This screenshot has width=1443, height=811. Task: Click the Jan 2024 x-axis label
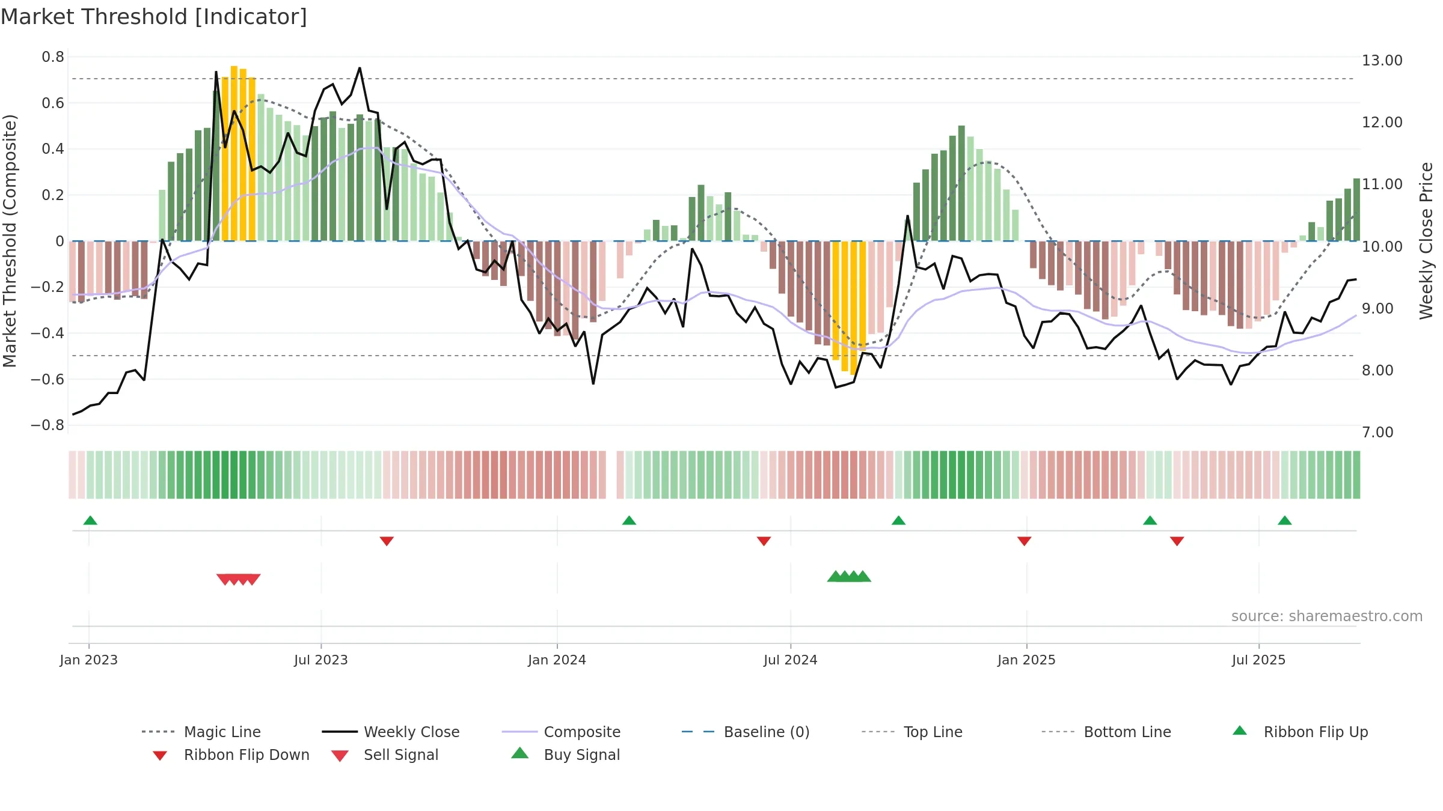click(557, 660)
